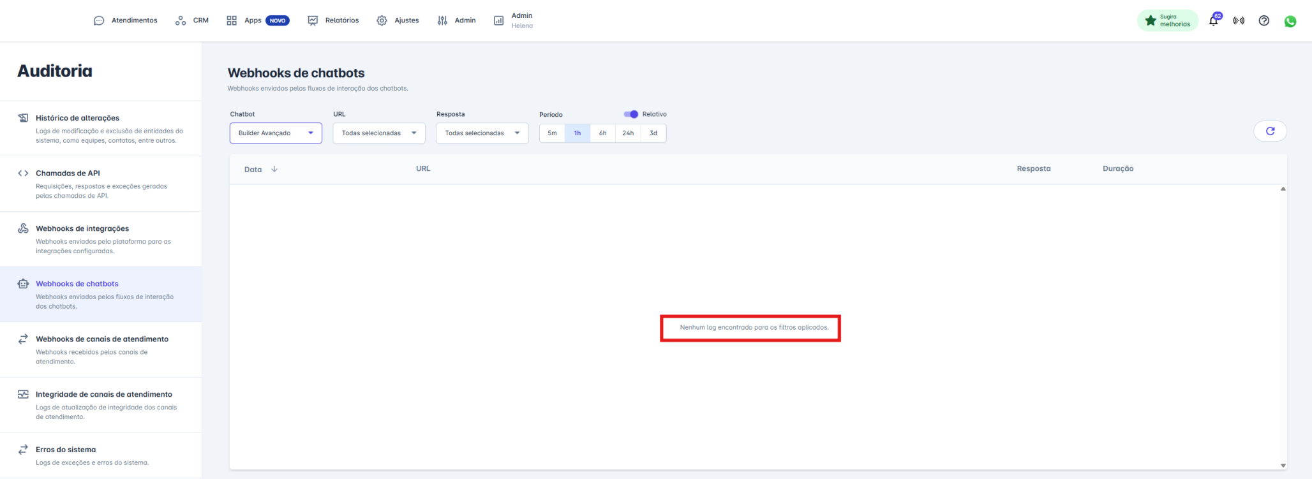Open the Relatórios menu
Image resolution: width=1312 pixels, height=479 pixels.
coord(333,20)
